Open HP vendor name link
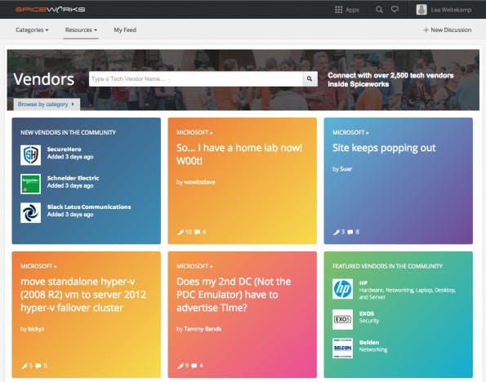 point(363,283)
